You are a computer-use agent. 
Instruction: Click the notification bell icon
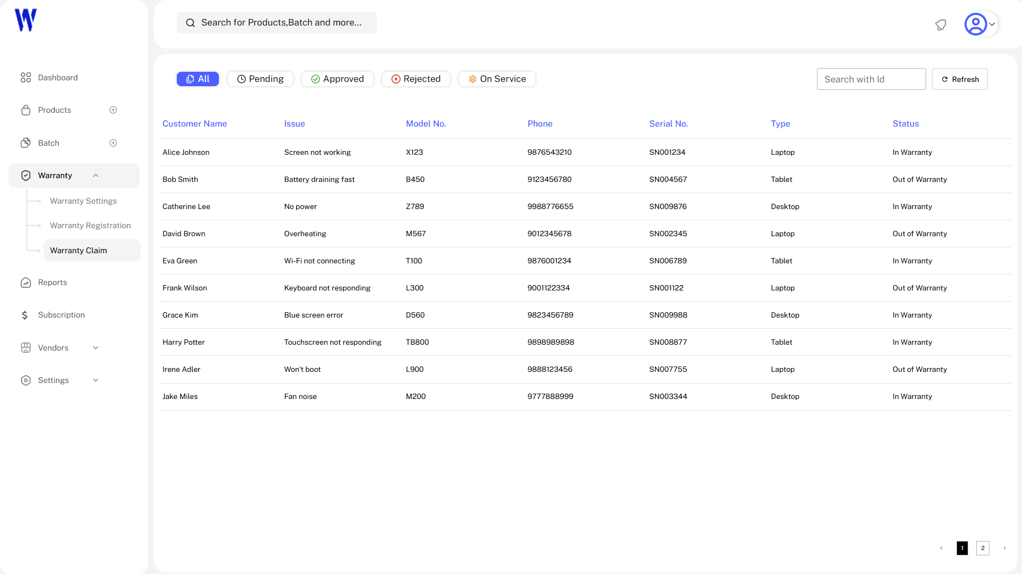click(941, 24)
